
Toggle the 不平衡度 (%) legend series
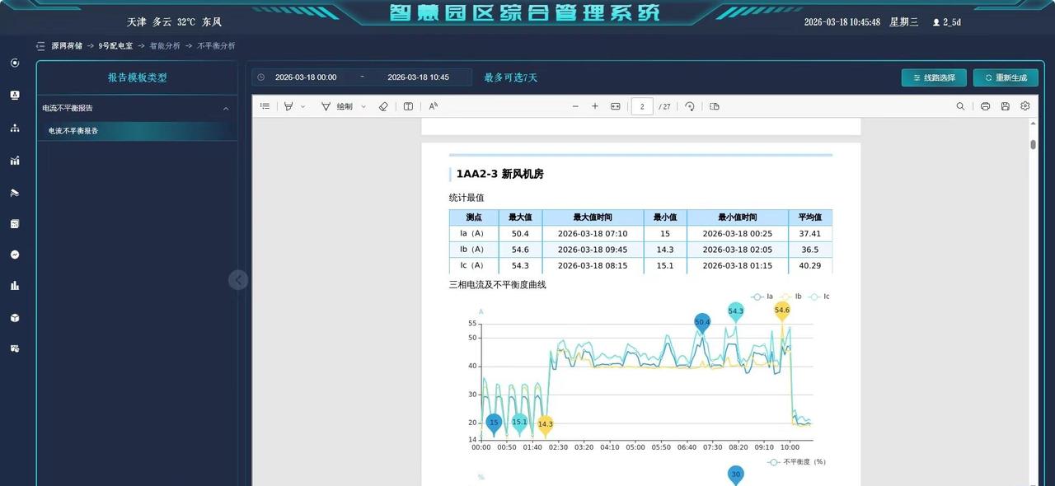pos(796,462)
